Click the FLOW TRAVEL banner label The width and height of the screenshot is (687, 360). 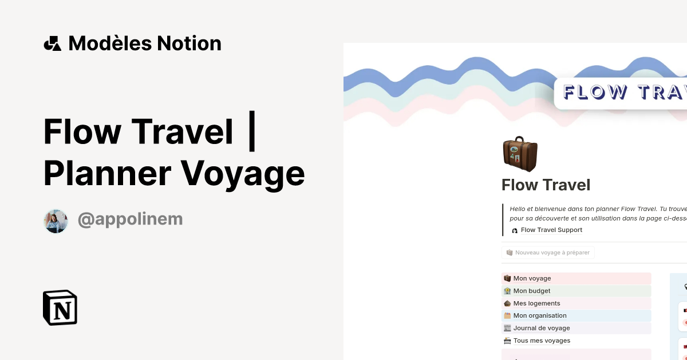[630, 91]
